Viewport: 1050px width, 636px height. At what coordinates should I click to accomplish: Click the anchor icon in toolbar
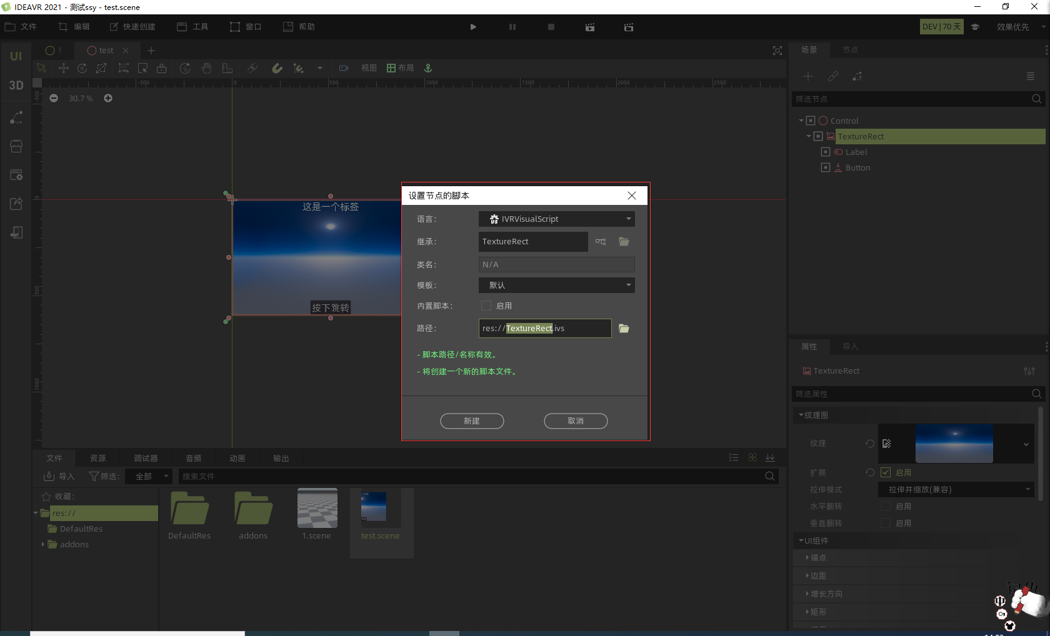coord(428,68)
